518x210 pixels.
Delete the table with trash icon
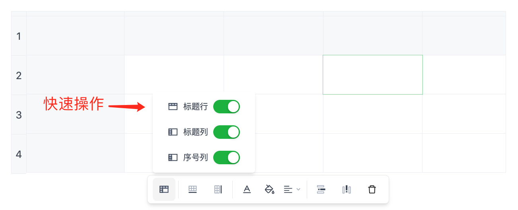click(x=372, y=189)
